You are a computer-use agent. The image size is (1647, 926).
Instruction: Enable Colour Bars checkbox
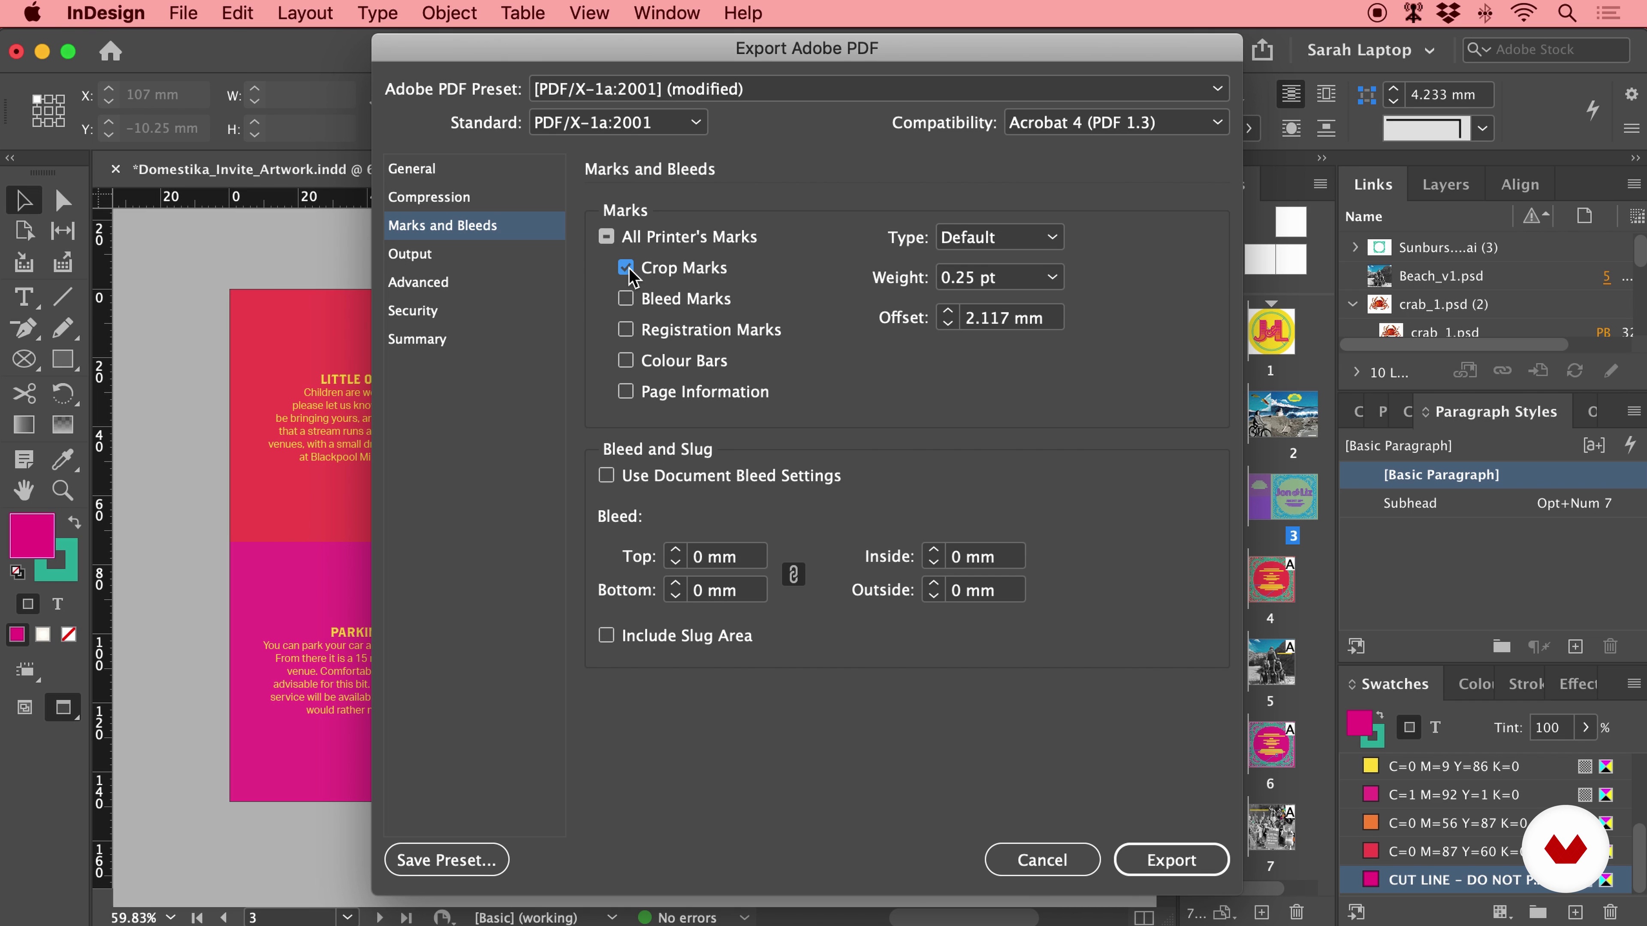[626, 360]
